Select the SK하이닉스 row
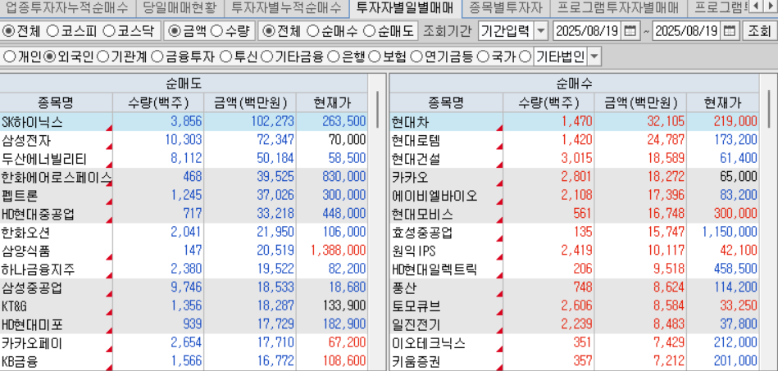This screenshot has width=778, height=371. tap(184, 121)
